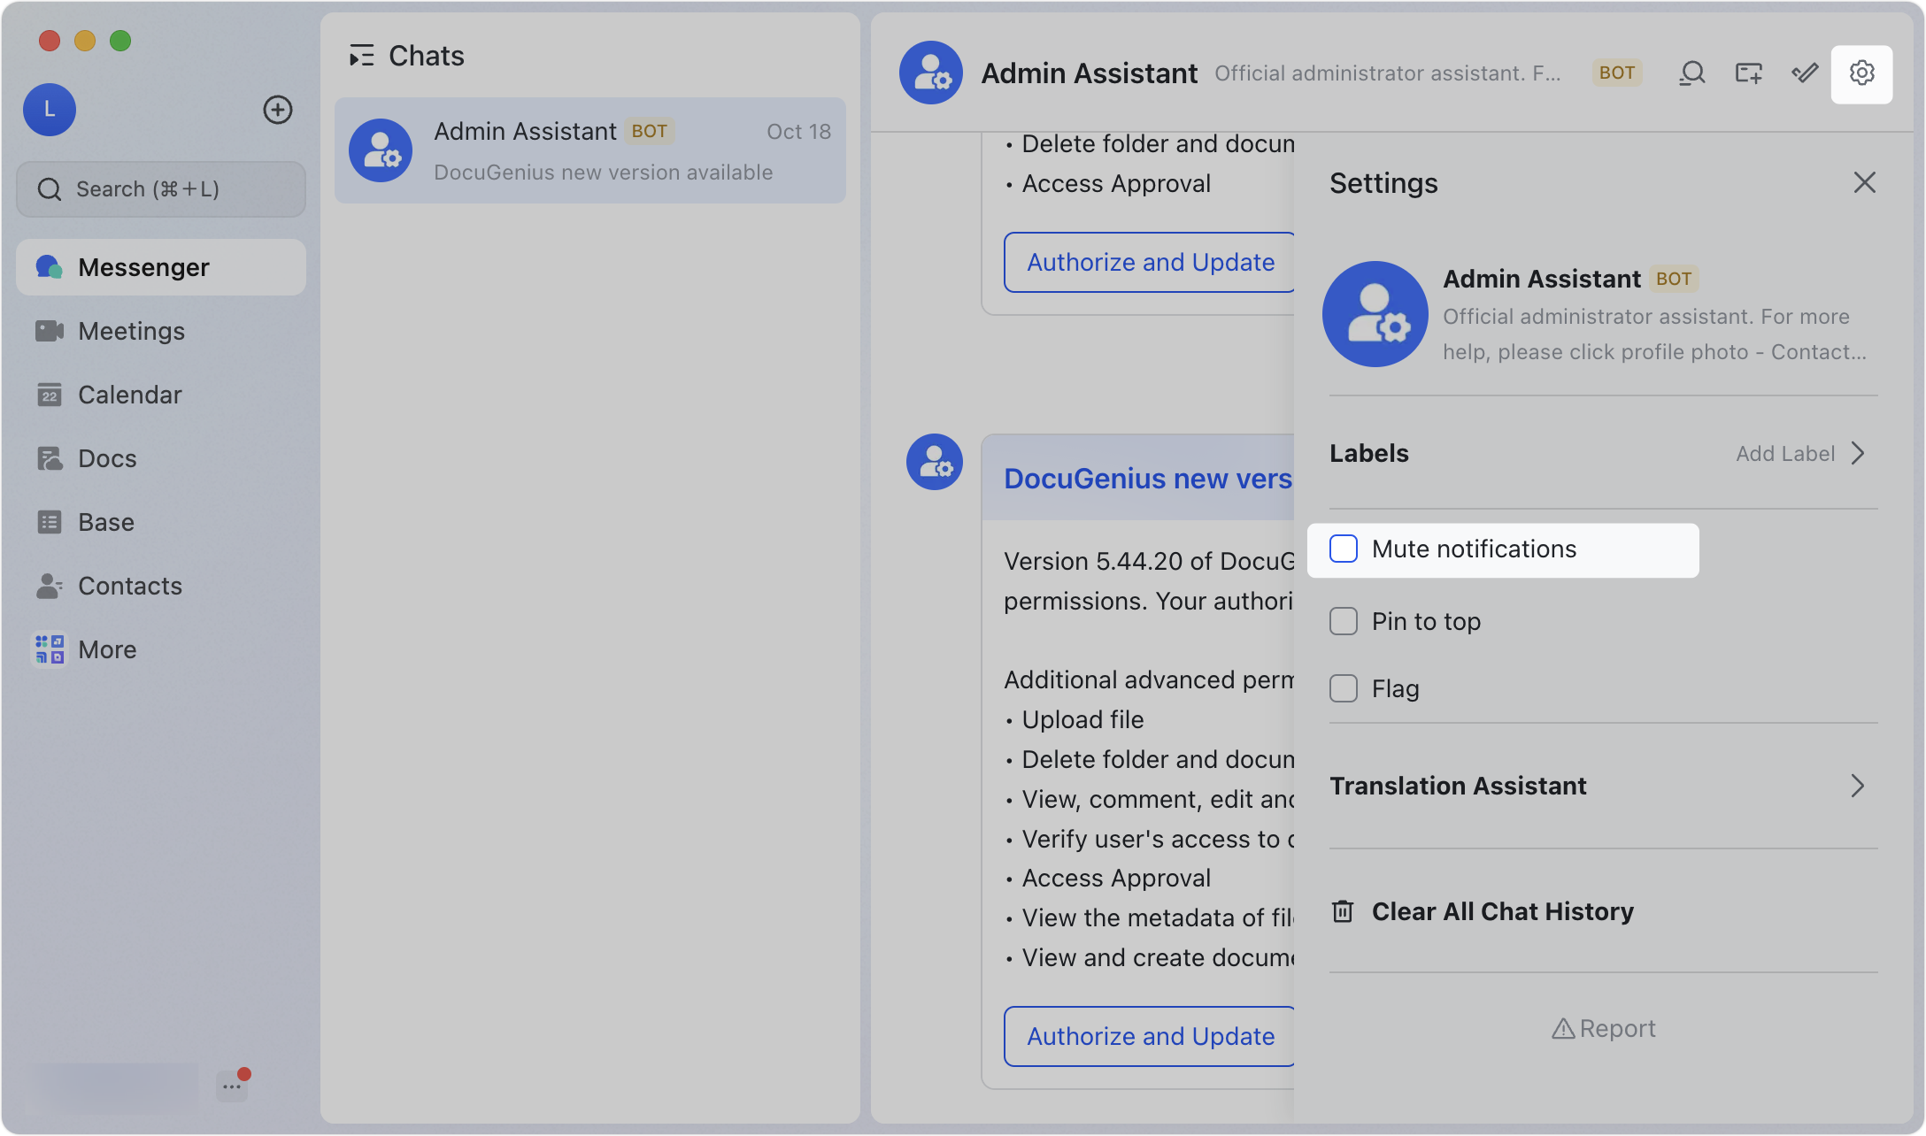
Task: Select Clear All Chat History
Action: click(1502, 911)
